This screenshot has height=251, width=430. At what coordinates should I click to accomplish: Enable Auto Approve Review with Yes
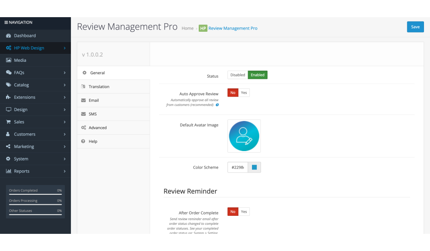[244, 93]
